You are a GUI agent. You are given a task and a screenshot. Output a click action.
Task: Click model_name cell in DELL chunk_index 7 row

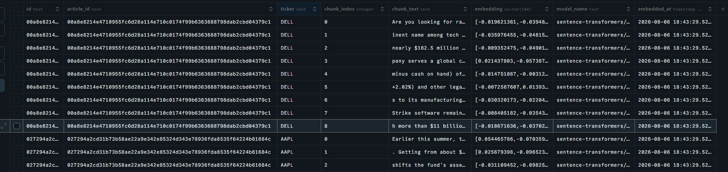[x=594, y=113]
